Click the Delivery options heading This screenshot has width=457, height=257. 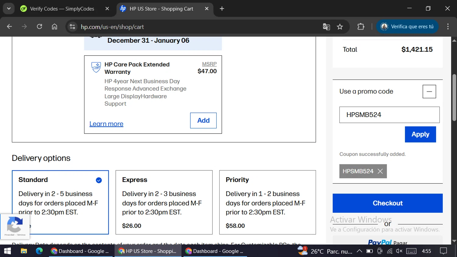coord(41,158)
